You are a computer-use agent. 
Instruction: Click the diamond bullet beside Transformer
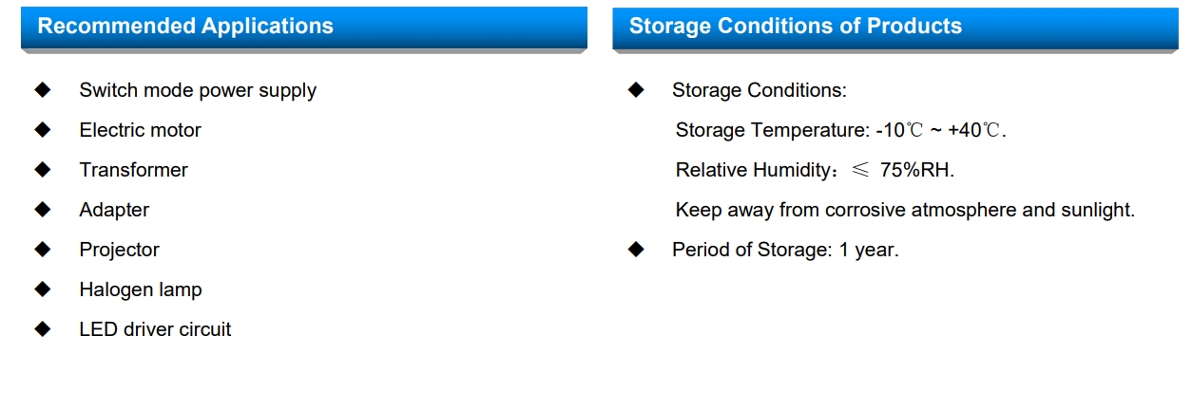(x=43, y=170)
